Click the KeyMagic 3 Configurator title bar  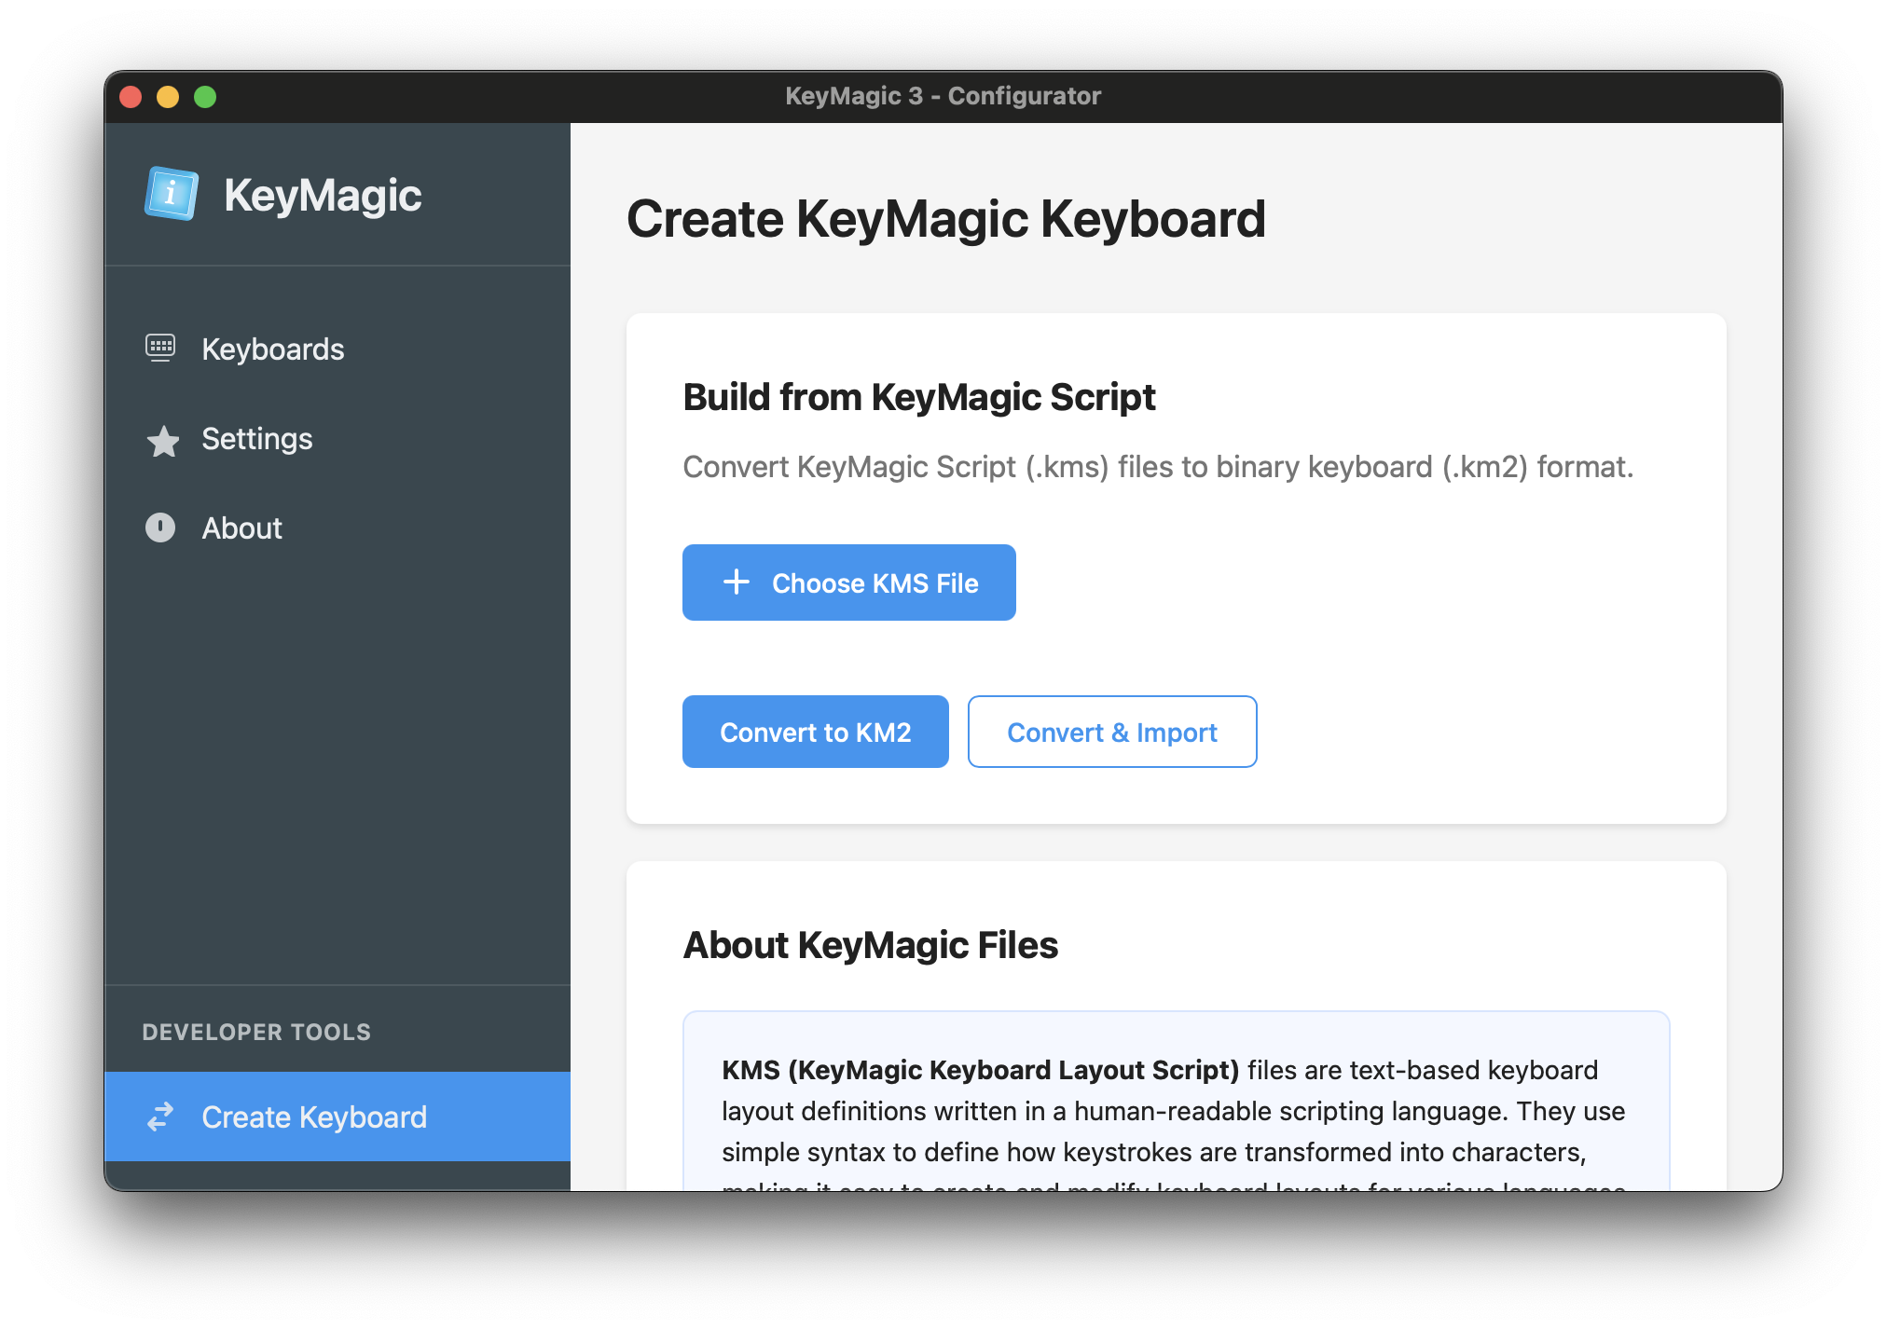click(x=943, y=94)
